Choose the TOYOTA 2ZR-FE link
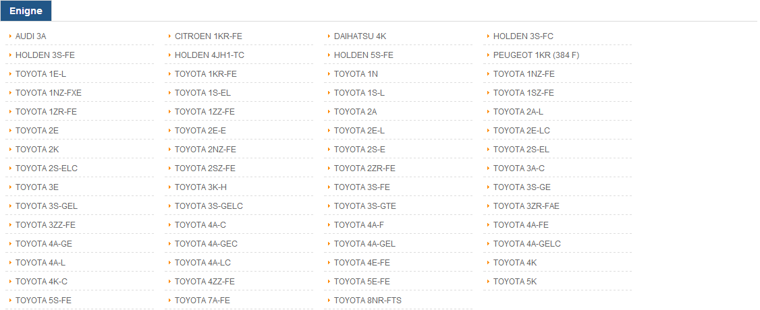The height and width of the screenshot is (310, 760). pyautogui.click(x=364, y=168)
